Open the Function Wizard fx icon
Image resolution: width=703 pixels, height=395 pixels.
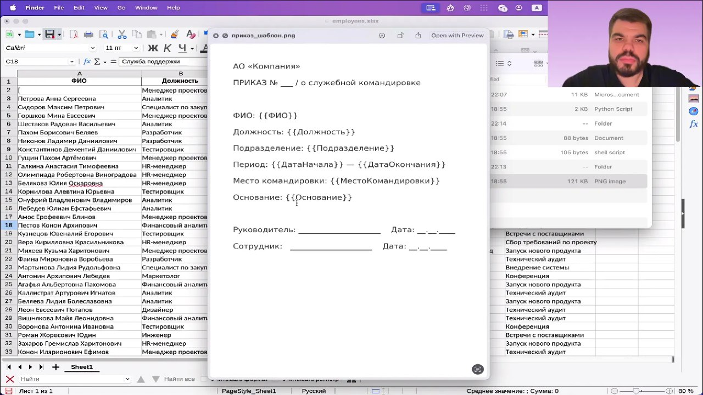pyautogui.click(x=87, y=61)
